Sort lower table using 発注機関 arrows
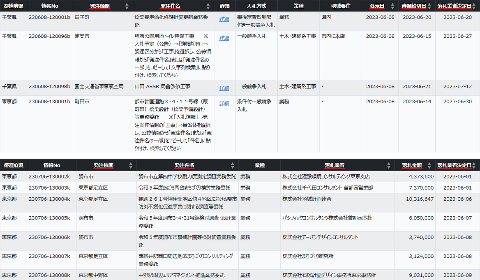The width and height of the screenshot is (480, 280). pos(131,165)
